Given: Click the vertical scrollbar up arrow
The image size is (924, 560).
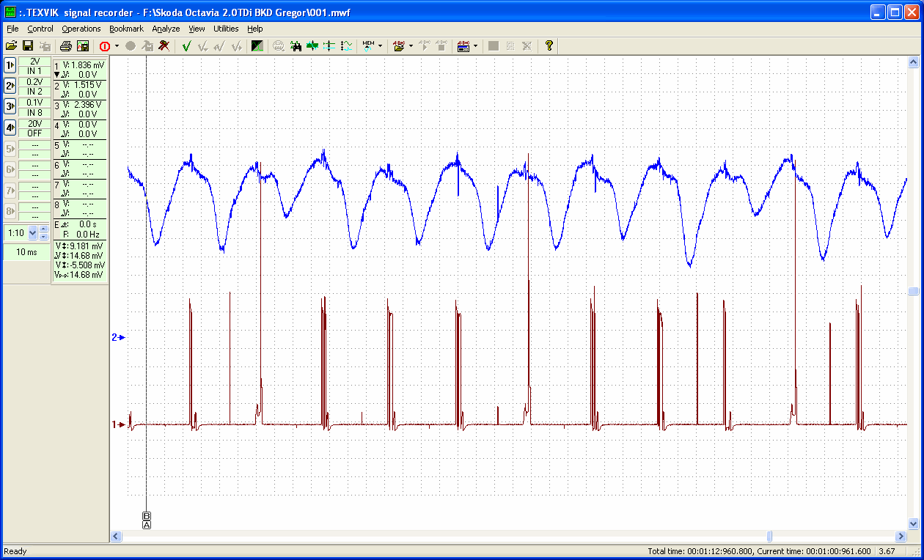Looking at the screenshot, I should click(913, 62).
